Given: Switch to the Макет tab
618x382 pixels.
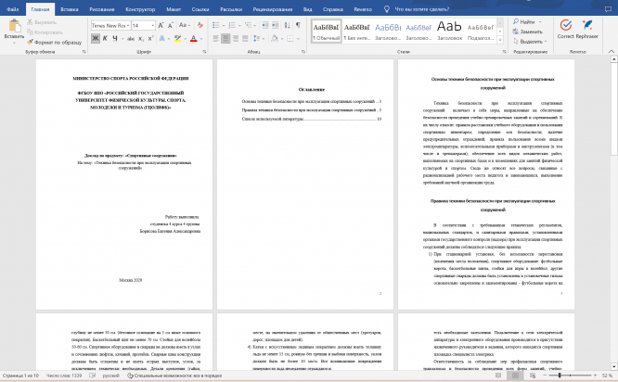Looking at the screenshot, I should point(174,9).
